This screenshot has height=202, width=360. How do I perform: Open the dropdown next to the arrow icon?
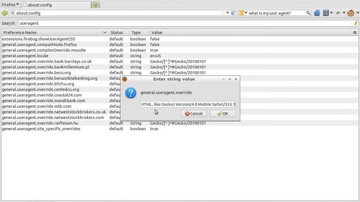coord(344,13)
